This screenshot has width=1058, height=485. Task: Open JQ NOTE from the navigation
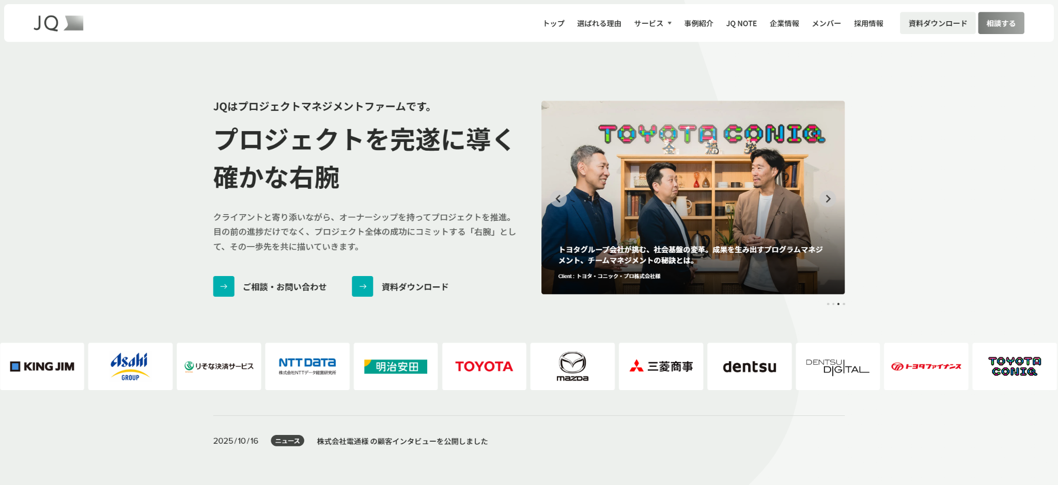point(741,23)
